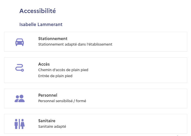The height and width of the screenshot is (136, 191).
Task: Click the partial icon at bottom-right corner
Action: 178,135
